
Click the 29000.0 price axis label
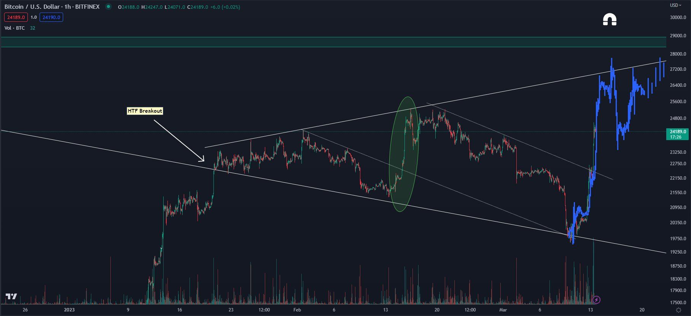coord(678,36)
